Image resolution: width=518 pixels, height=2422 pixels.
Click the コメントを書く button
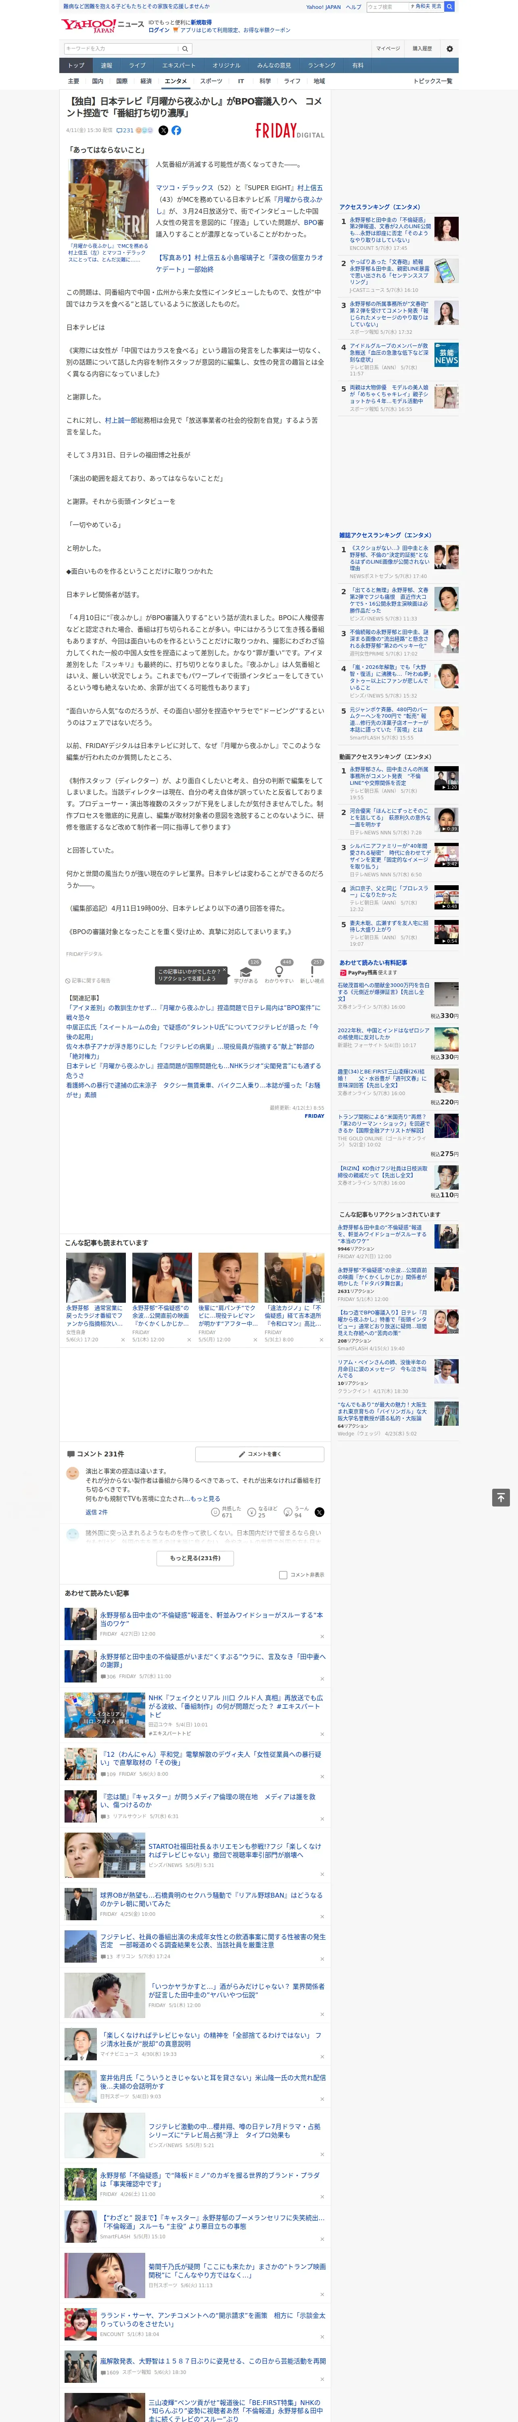click(259, 1454)
